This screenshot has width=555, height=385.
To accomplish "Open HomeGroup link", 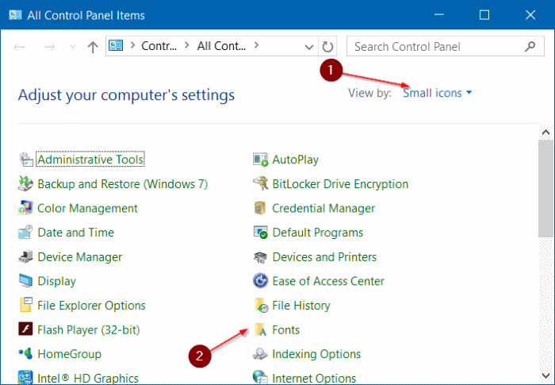I will (x=70, y=354).
